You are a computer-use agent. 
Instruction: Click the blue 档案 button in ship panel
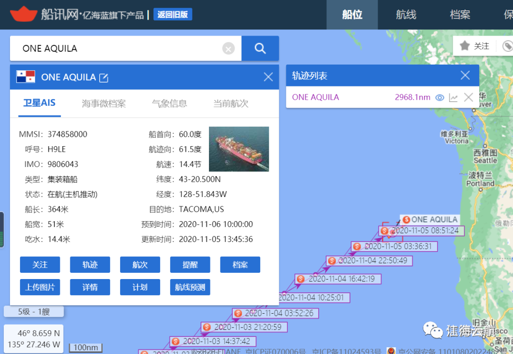pyautogui.click(x=240, y=264)
